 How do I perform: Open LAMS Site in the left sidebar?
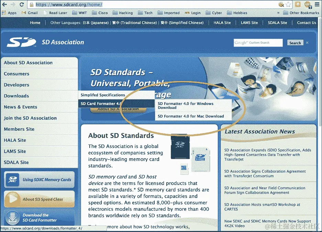coord(40,151)
